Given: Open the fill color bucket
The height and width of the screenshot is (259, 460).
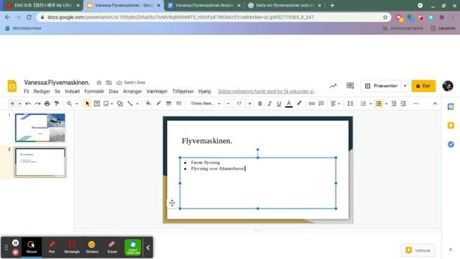Looking at the screenshot, I should [149, 103].
